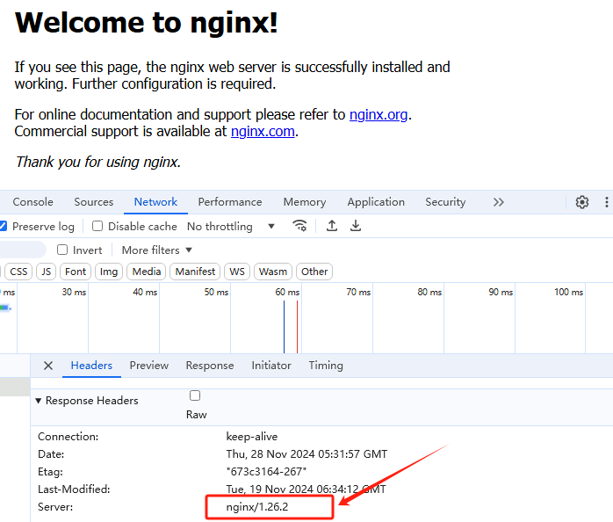Screen dimensions: 613x522
Task: Filter requests by Wasm type
Action: [273, 272]
